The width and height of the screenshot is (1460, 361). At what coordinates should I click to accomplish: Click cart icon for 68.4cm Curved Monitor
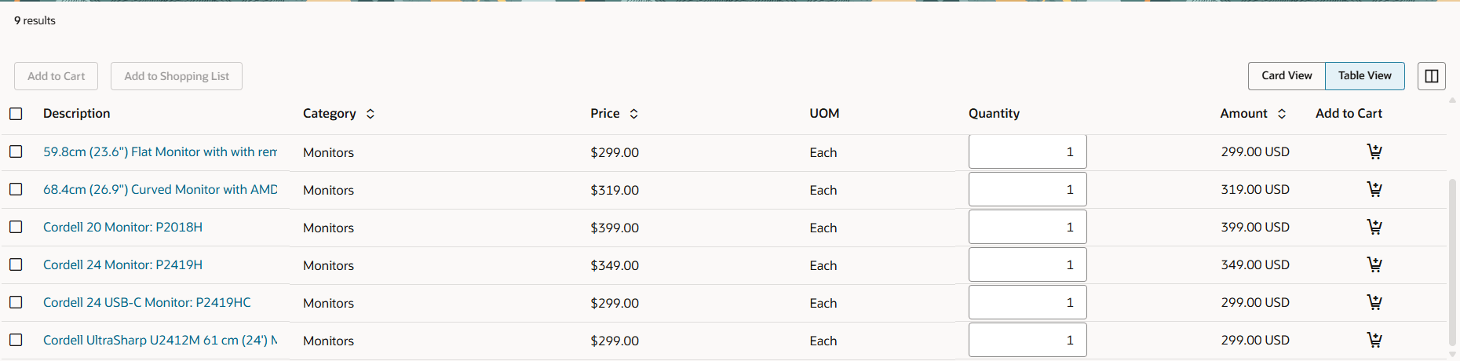(x=1374, y=189)
